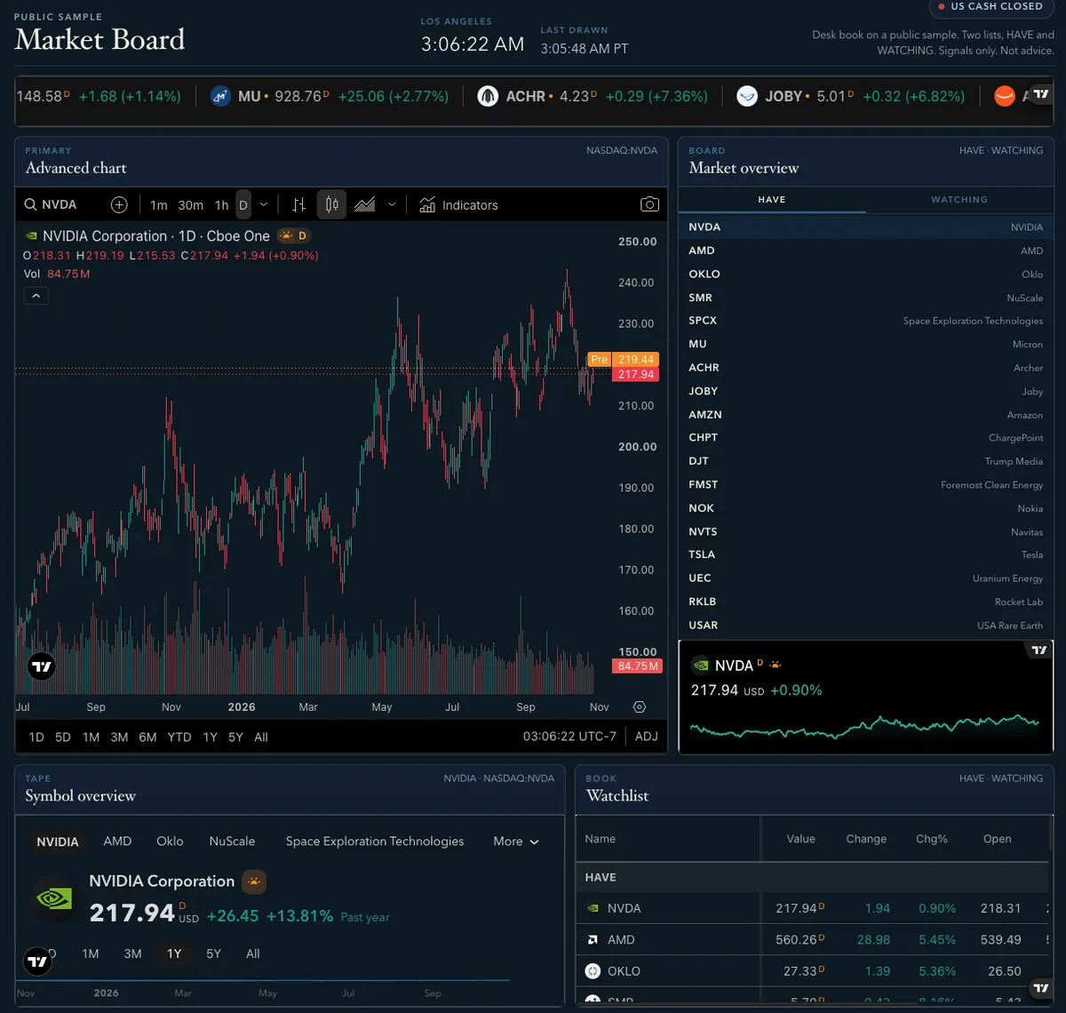
Task: Click the TradingView logo on the ticker tape
Action: (x=1041, y=94)
